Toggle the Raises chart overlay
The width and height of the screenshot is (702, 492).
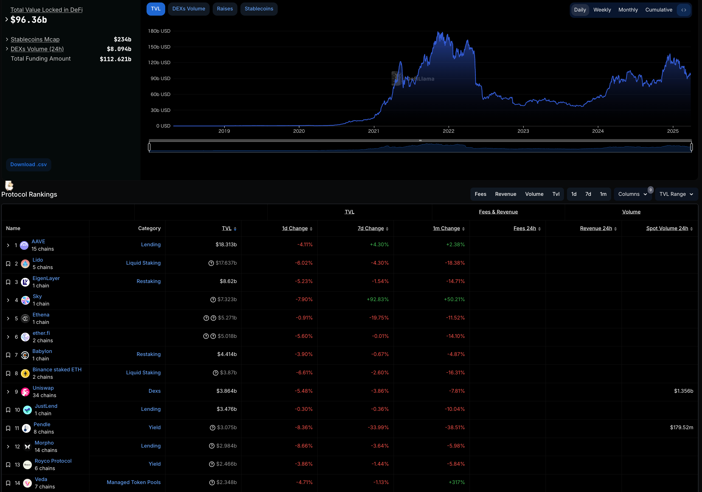[225, 9]
